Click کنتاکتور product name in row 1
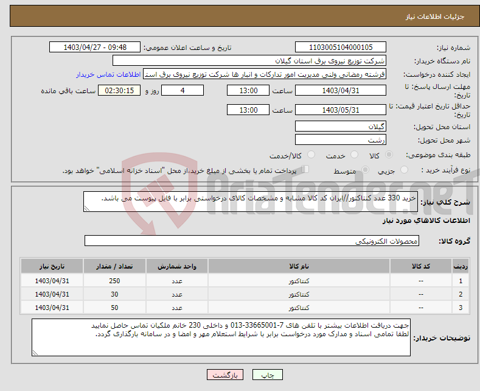The image size is (480, 391). (x=299, y=281)
